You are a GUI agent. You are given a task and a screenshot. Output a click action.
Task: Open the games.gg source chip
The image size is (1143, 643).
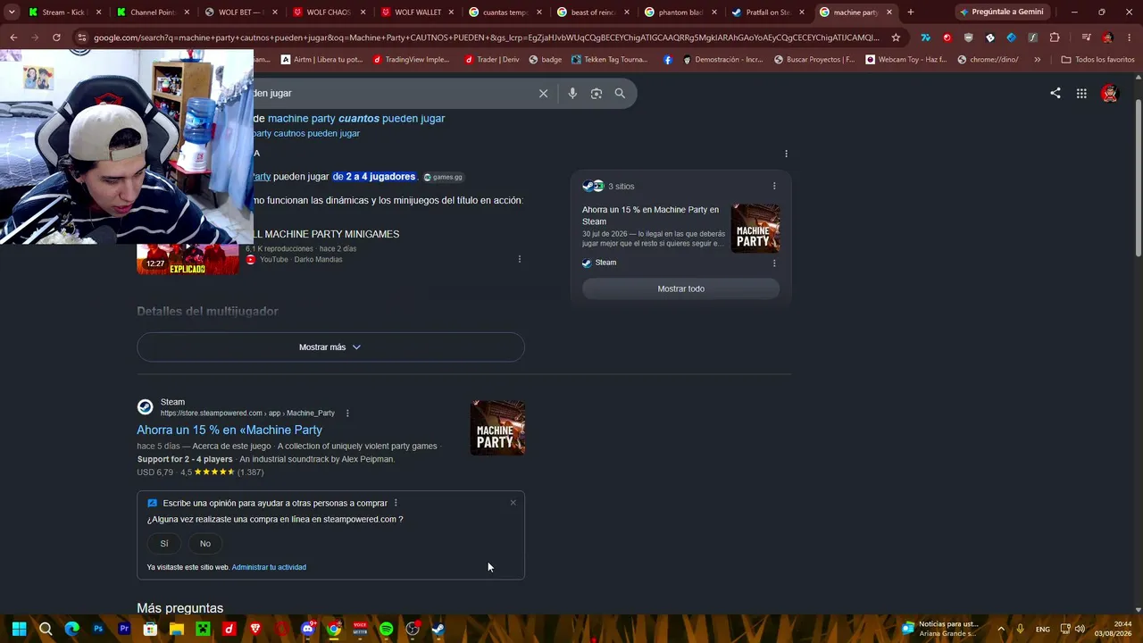click(443, 177)
